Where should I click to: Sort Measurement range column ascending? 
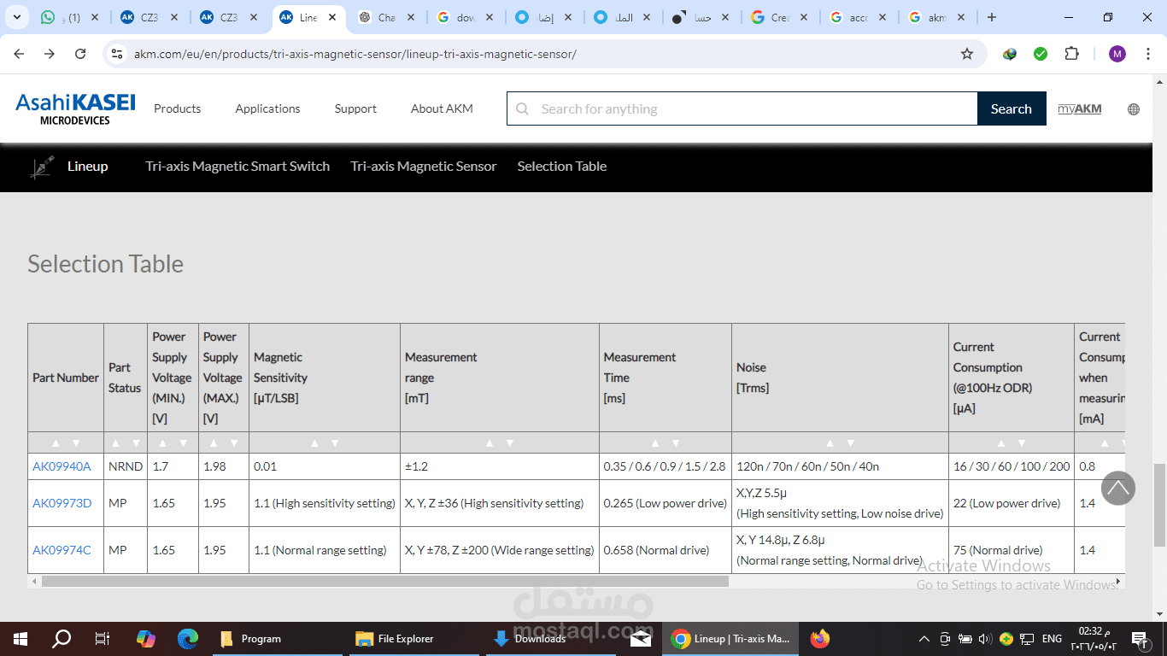[490, 443]
